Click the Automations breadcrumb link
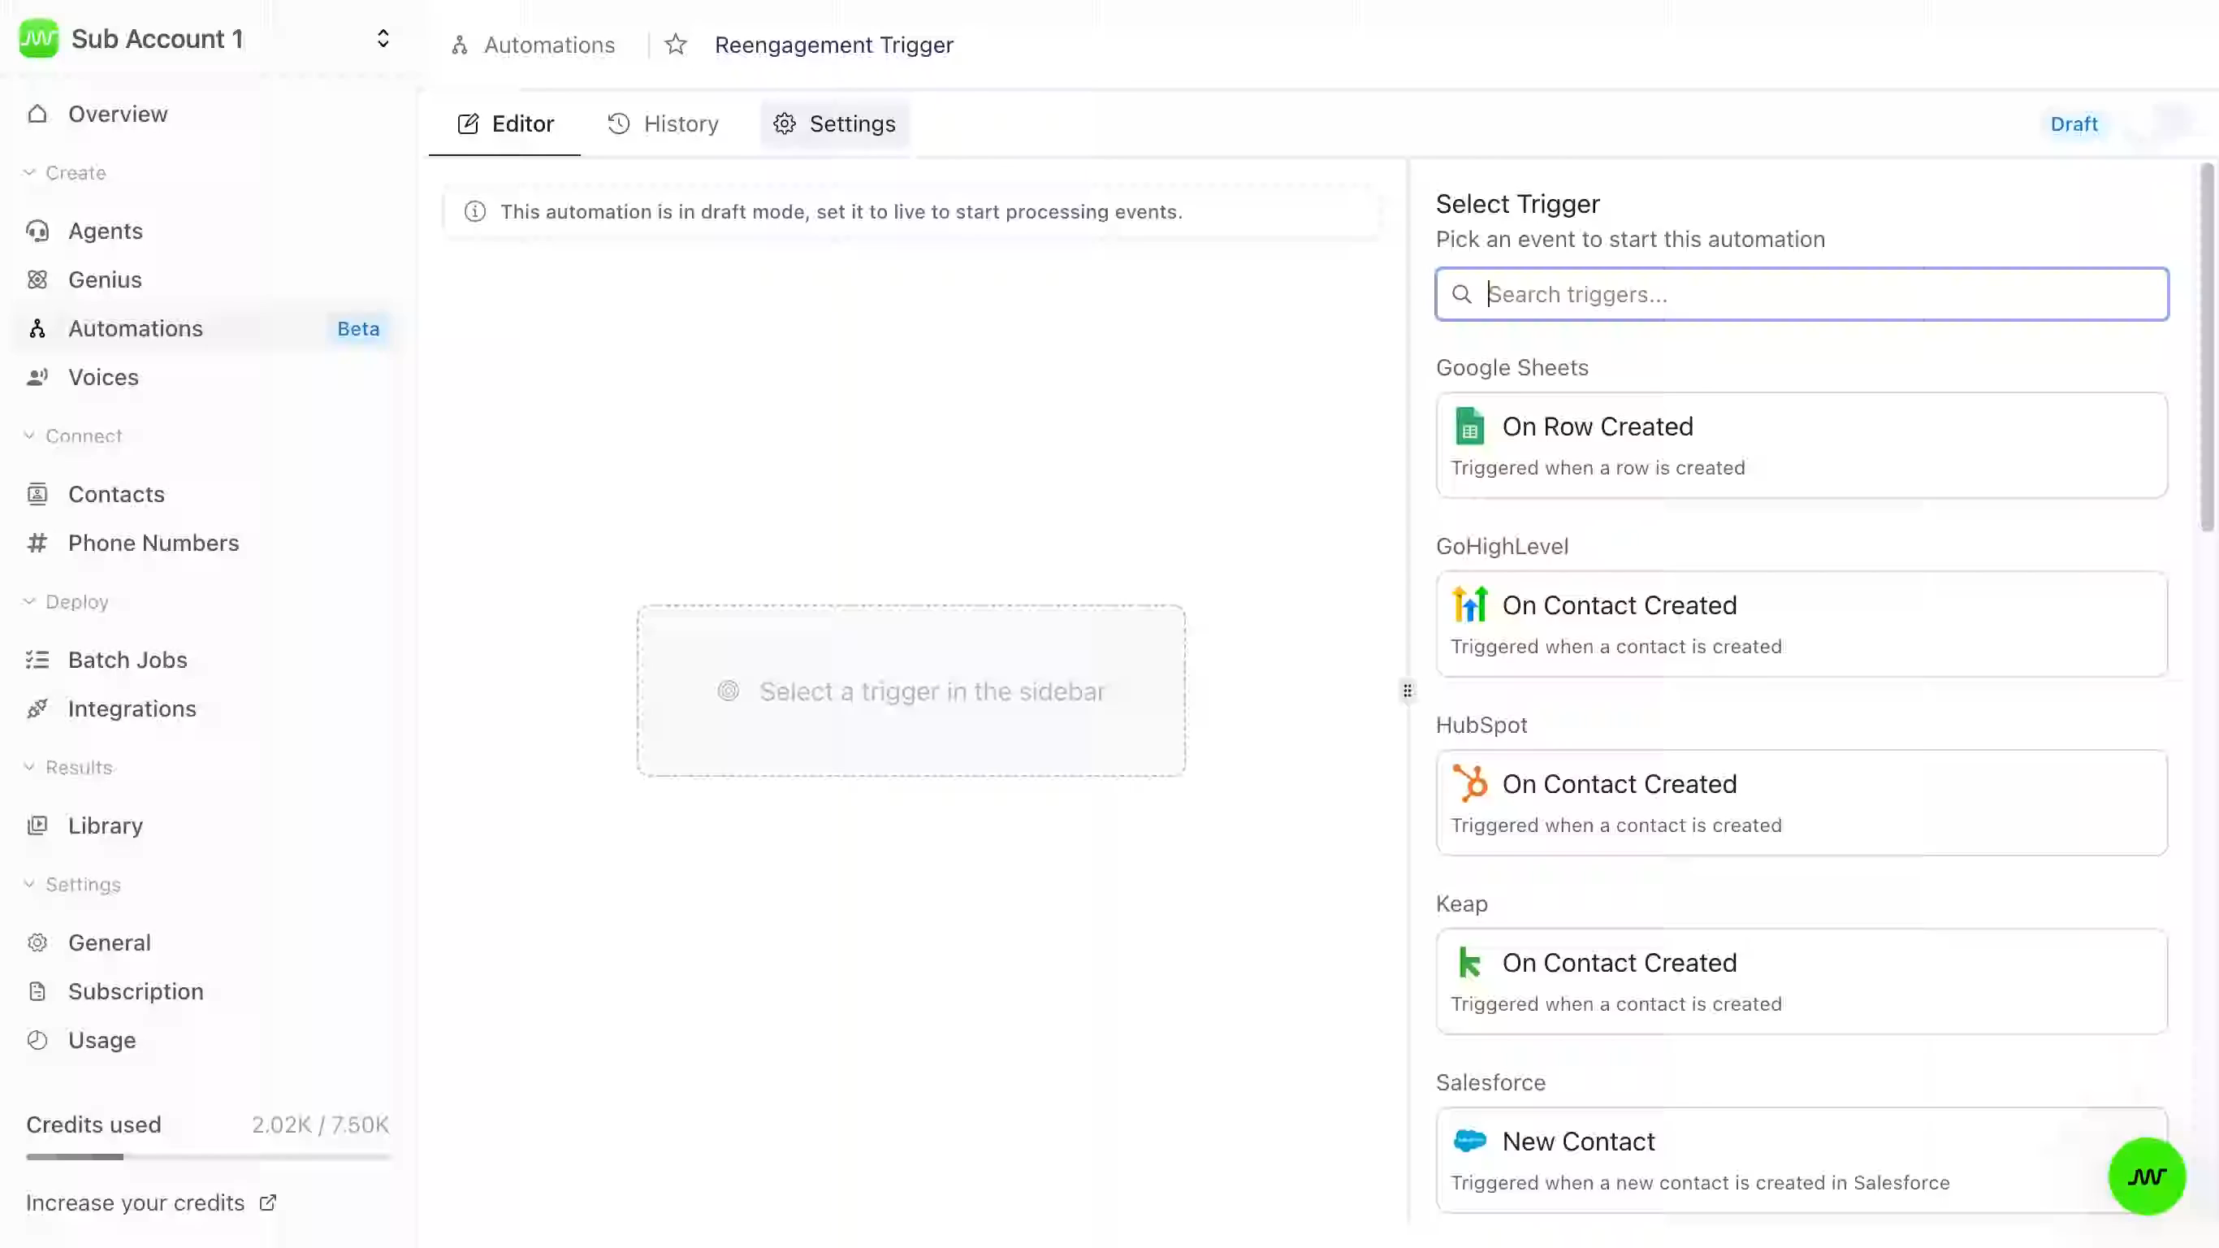Viewport: 2219px width, 1248px height. point(549,45)
